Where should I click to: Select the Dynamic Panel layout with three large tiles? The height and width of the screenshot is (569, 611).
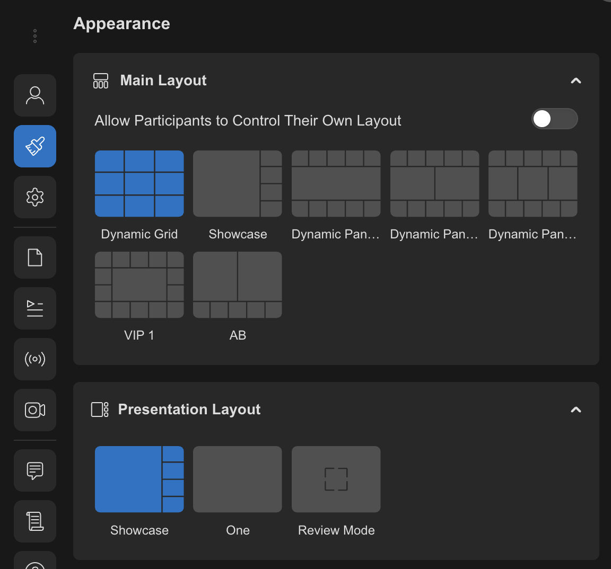(533, 184)
